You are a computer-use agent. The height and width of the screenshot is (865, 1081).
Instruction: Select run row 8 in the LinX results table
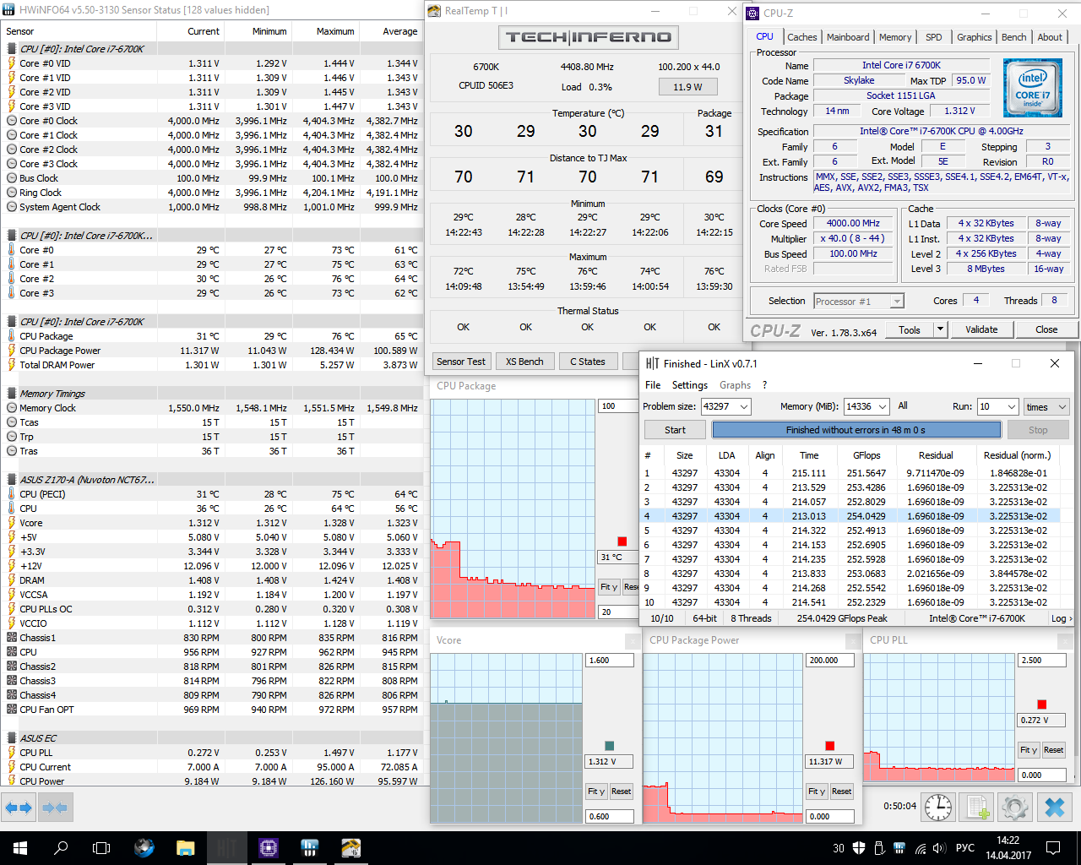[856, 574]
